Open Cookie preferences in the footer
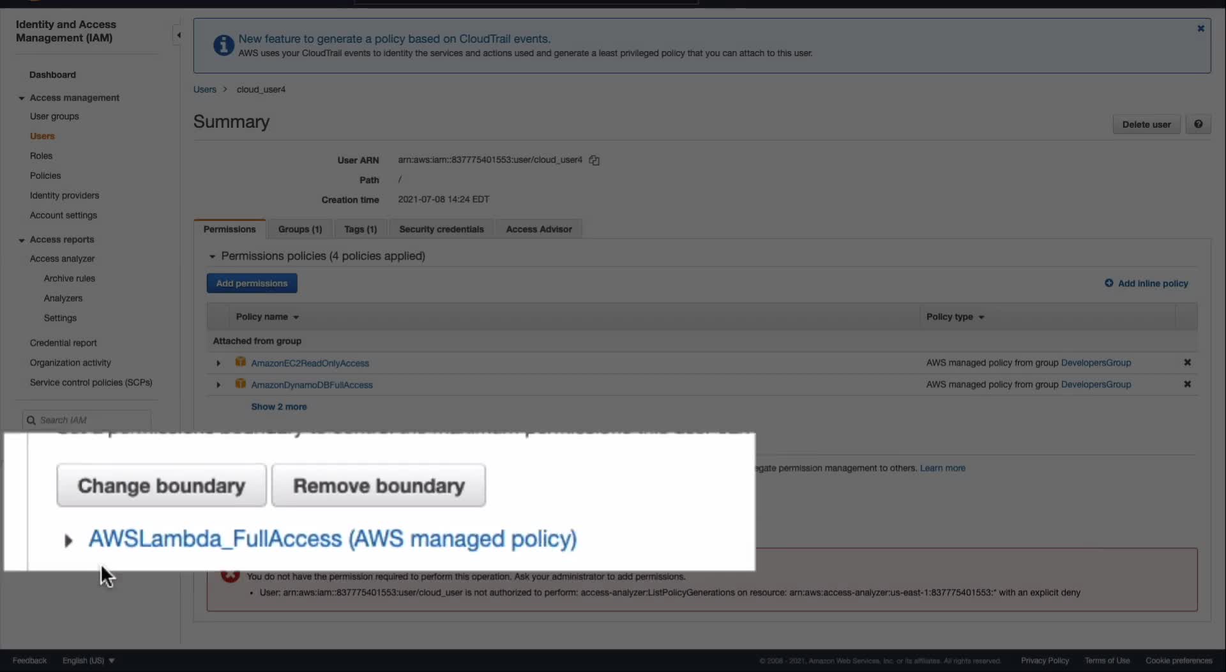This screenshot has width=1226, height=672. [1179, 661]
